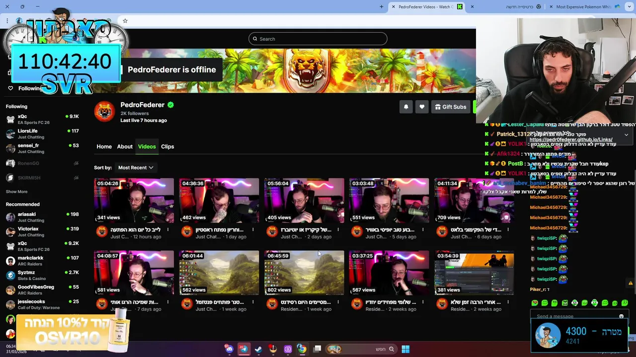Open Discord from the taskbar

[229, 349]
